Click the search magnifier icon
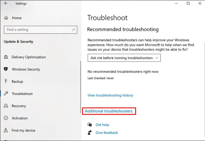 click(73, 30)
